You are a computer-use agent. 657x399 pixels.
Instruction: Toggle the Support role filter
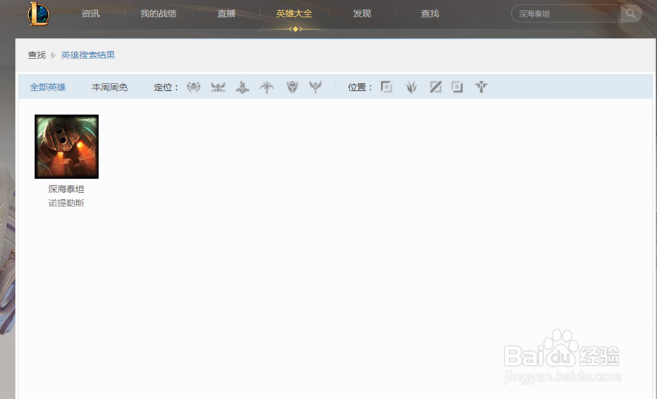pos(315,87)
